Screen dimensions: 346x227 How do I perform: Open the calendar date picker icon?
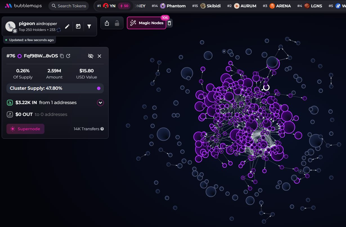point(78,26)
